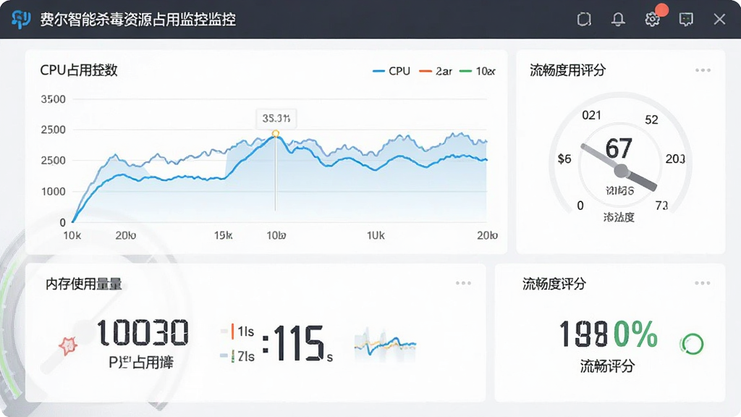The height and width of the screenshot is (417, 741).
Task: Click the 3500 y-axis label
Action: click(53, 99)
